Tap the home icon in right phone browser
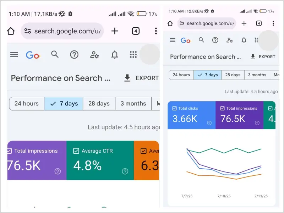The width and height of the screenshot is (284, 213). [170, 23]
